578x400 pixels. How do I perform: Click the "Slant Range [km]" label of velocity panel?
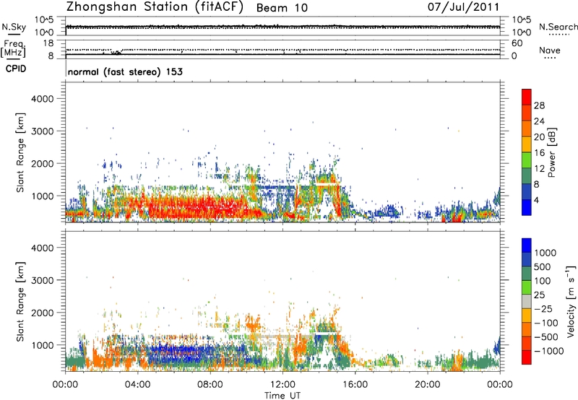click(20, 301)
